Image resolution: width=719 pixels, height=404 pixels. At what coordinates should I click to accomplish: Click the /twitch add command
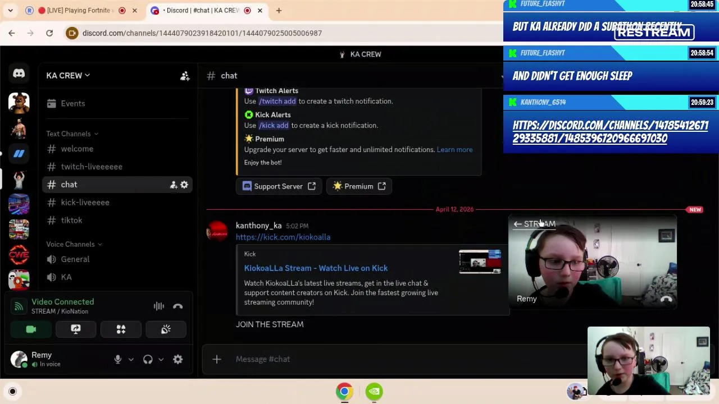click(277, 102)
